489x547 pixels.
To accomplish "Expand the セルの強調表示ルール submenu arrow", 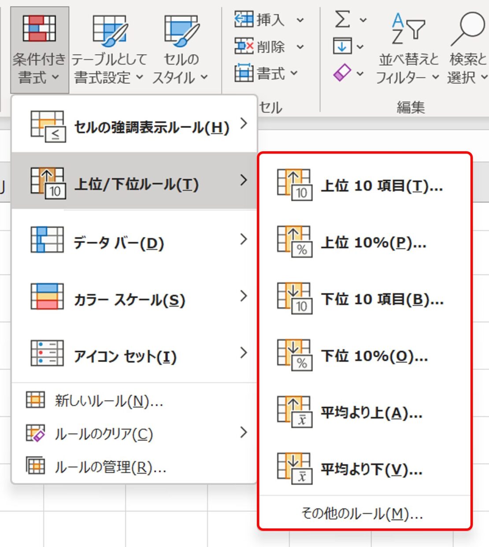I will [244, 124].
